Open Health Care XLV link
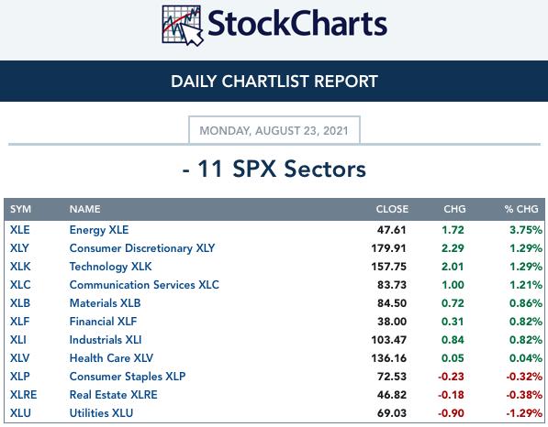Viewport: 548px width, 427px height. click(111, 358)
